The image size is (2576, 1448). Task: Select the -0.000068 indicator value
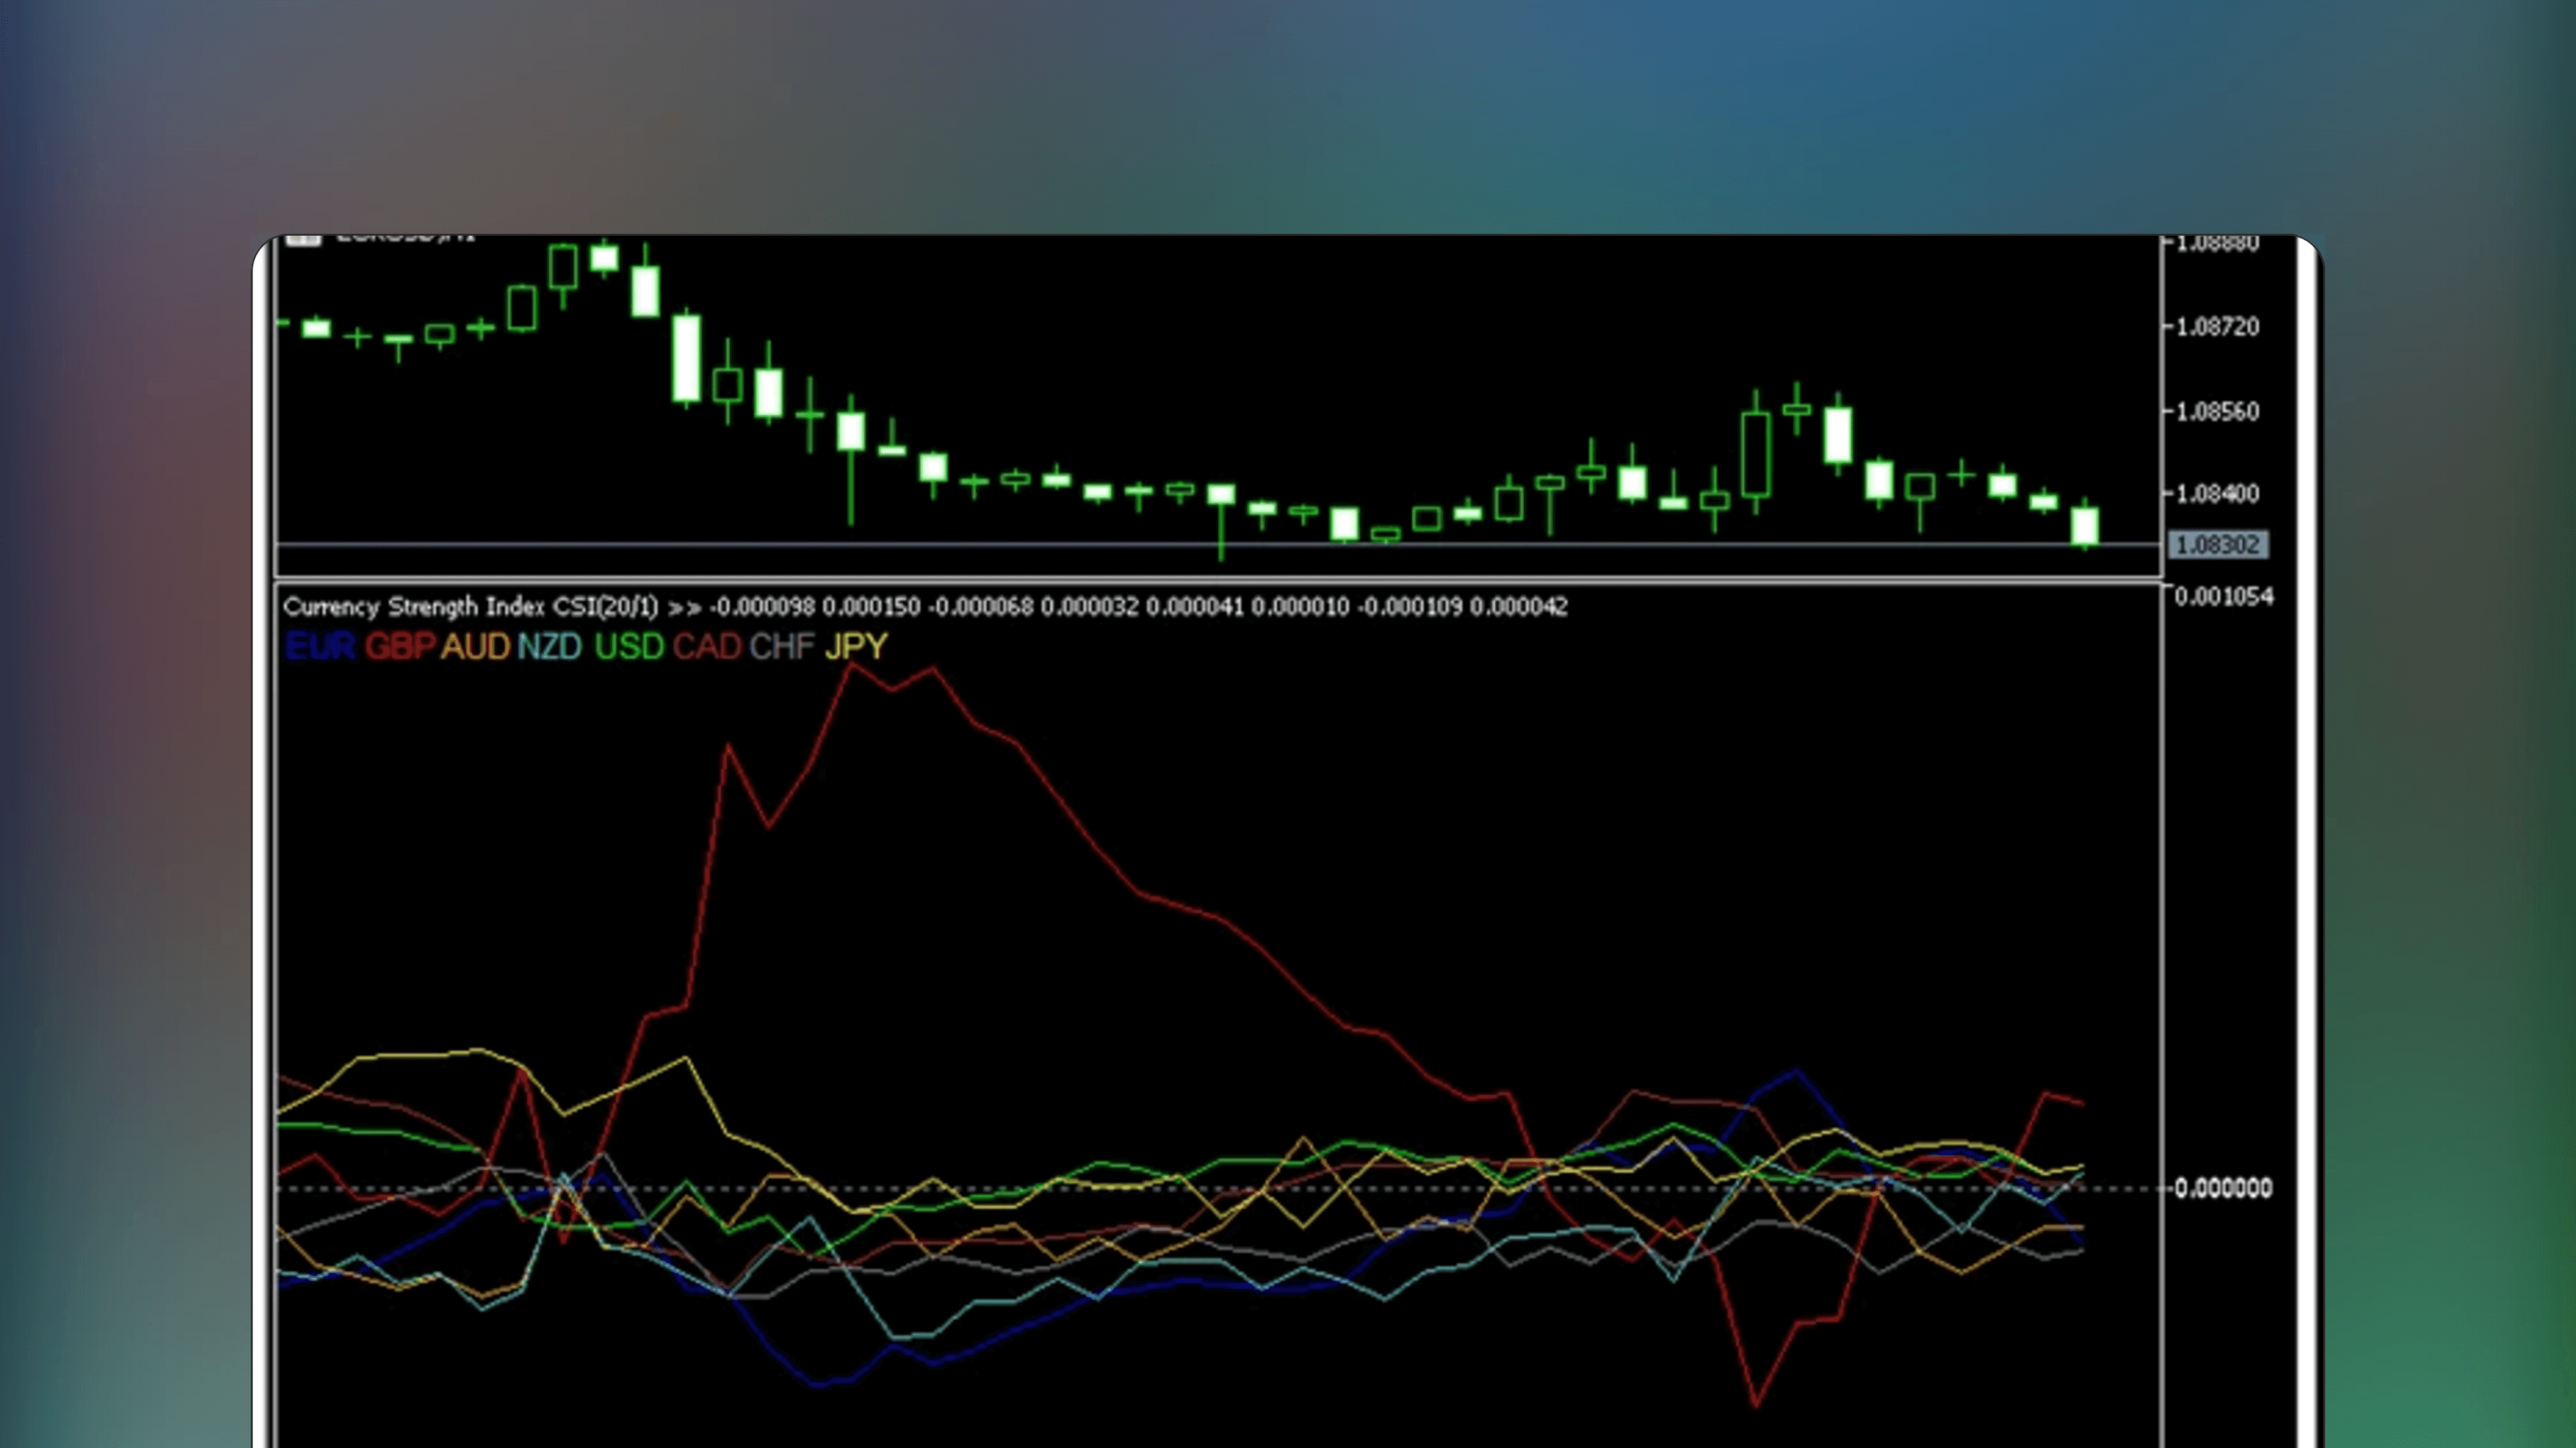(x=980, y=607)
